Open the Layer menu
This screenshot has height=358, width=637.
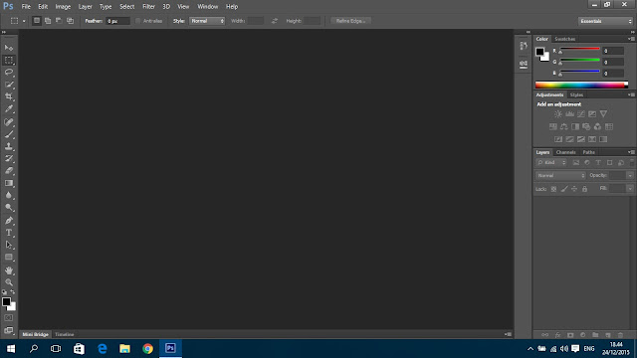pos(85,7)
